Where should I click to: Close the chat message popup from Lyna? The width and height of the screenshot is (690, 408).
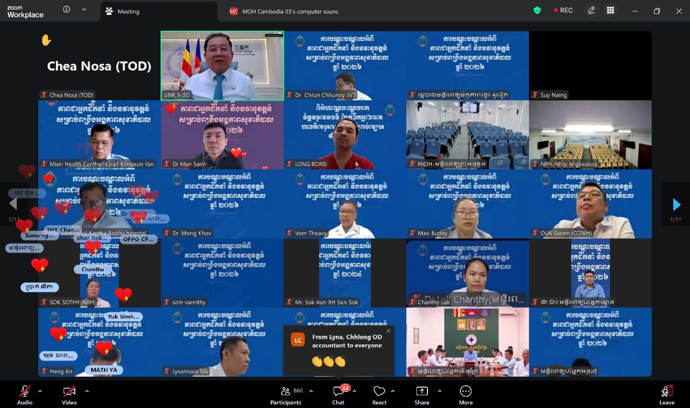click(388, 331)
